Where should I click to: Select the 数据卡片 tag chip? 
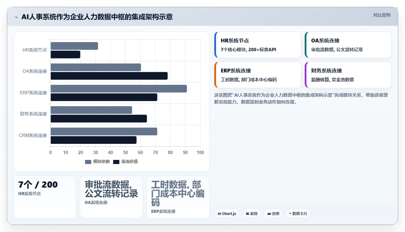point(298,214)
